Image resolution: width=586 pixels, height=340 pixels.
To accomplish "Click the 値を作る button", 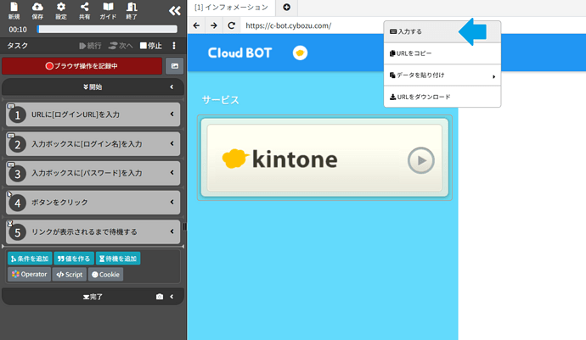I will tap(74, 259).
